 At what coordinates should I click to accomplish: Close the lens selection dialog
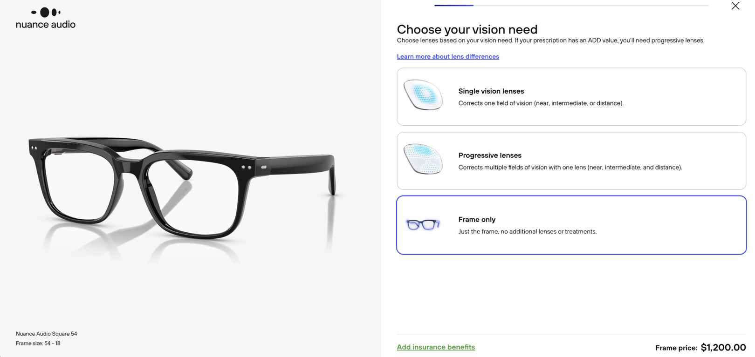click(x=735, y=6)
